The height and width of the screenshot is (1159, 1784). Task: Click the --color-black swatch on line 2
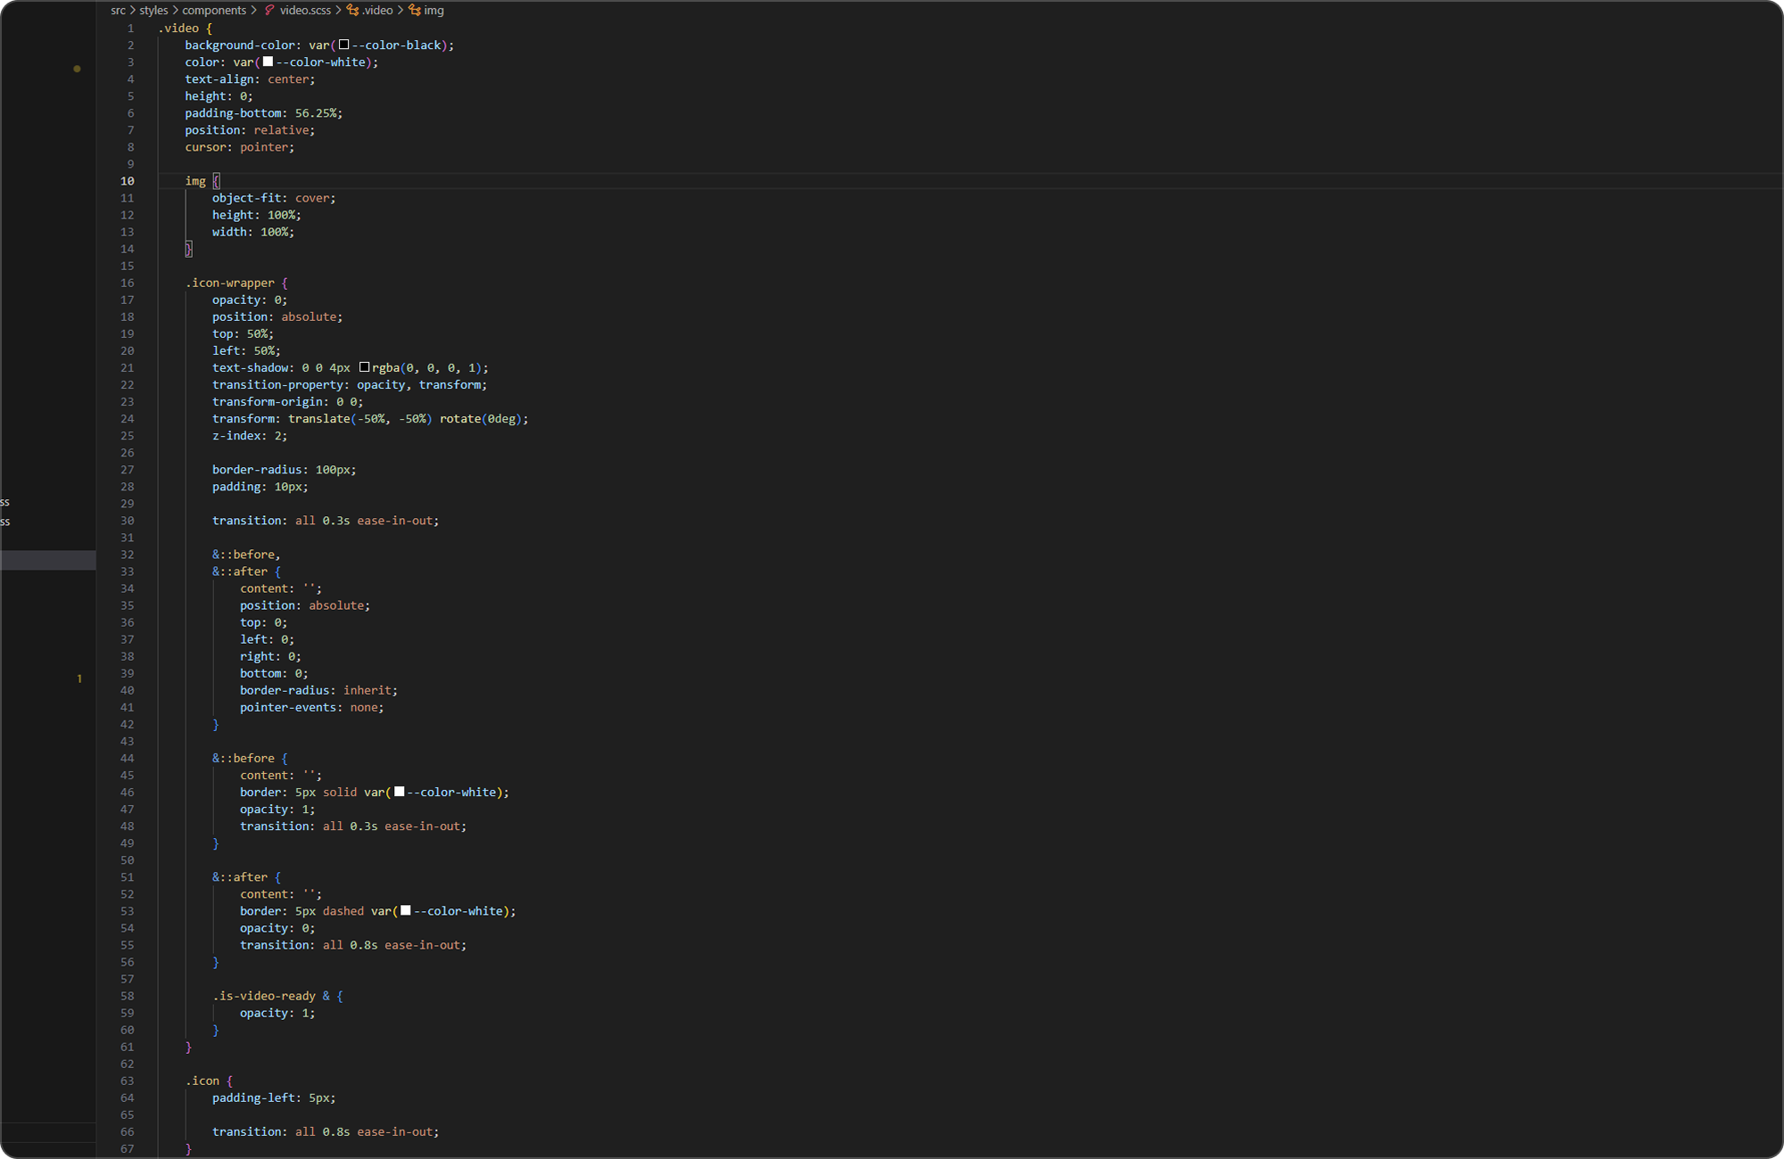pyautogui.click(x=343, y=45)
